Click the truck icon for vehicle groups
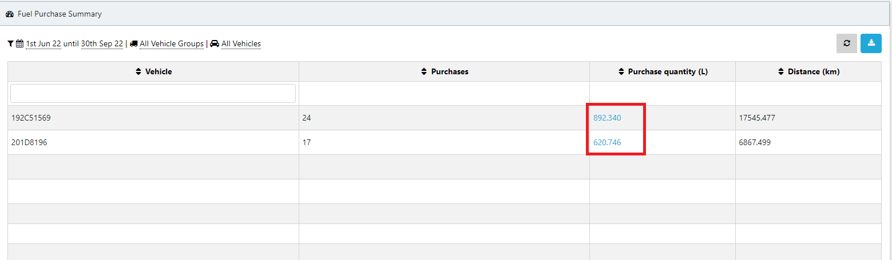Viewport: 892px width, 260px height. [134, 44]
